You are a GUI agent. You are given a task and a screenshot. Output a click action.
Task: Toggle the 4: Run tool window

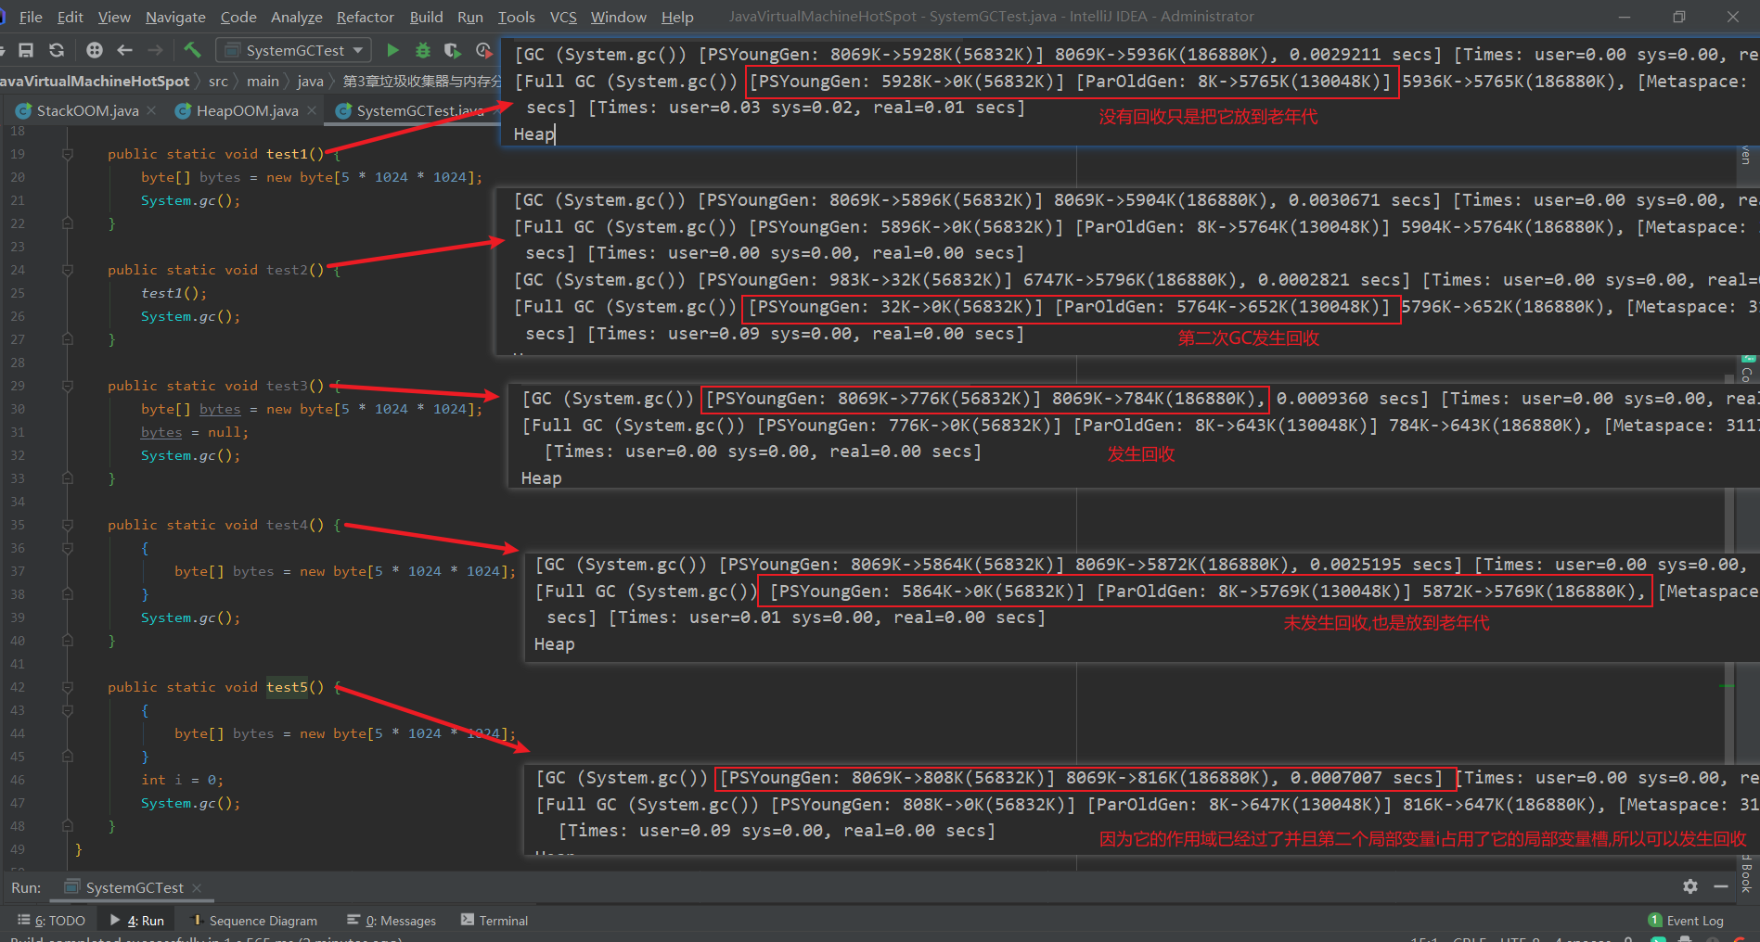tap(137, 920)
